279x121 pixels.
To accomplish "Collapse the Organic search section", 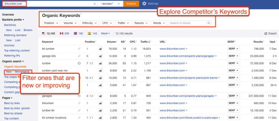I will tap(13, 61).
